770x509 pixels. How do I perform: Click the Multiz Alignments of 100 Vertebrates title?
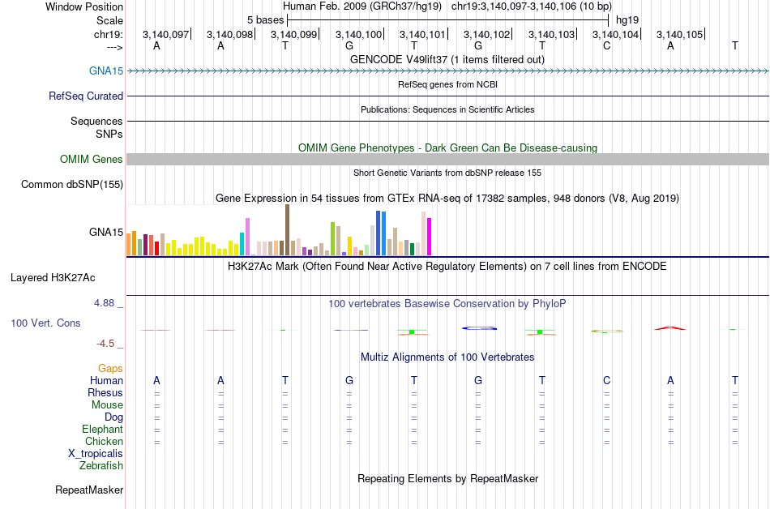click(447, 357)
